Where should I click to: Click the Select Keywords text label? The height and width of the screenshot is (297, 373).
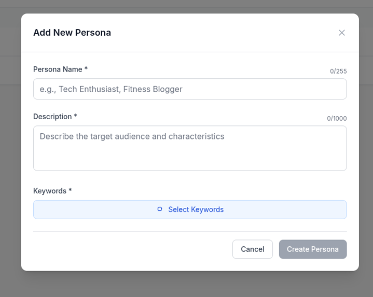click(x=196, y=209)
